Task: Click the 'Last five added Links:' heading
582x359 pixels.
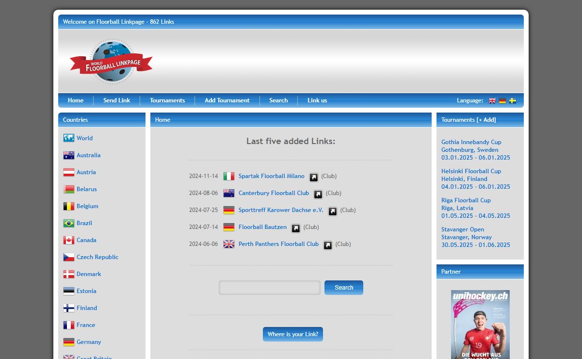Action: click(291, 141)
